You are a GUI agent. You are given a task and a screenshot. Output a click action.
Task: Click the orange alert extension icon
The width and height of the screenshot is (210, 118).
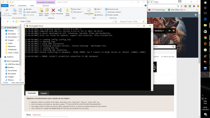tap(198, 6)
